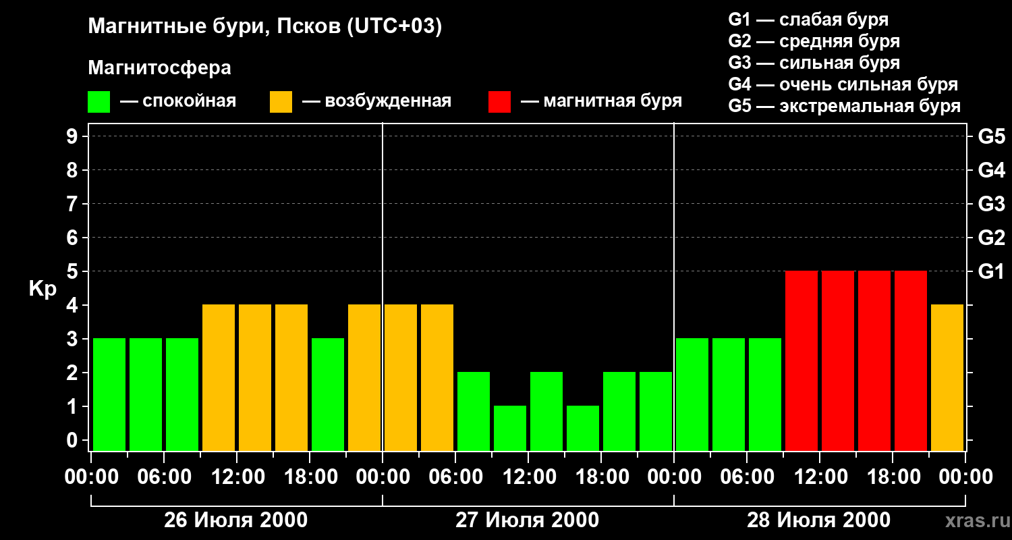1012x540 pixels.
Task: Click the red 09:00–12:00 bar on 28 Июля
Action: 802,360
